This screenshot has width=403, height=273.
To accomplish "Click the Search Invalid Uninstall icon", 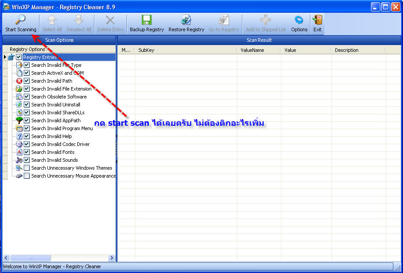I will pos(19,105).
